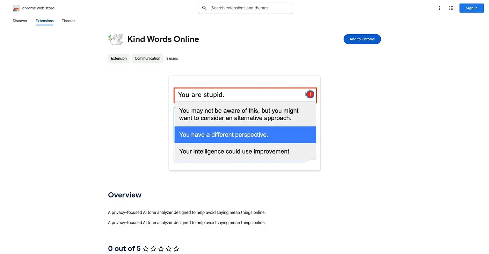Open the Themes tab

coord(68,21)
